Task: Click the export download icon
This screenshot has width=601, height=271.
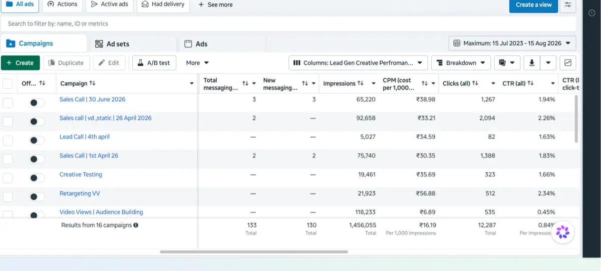Action: point(532,62)
